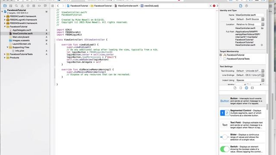Go forward in editor history

tap(63, 6)
